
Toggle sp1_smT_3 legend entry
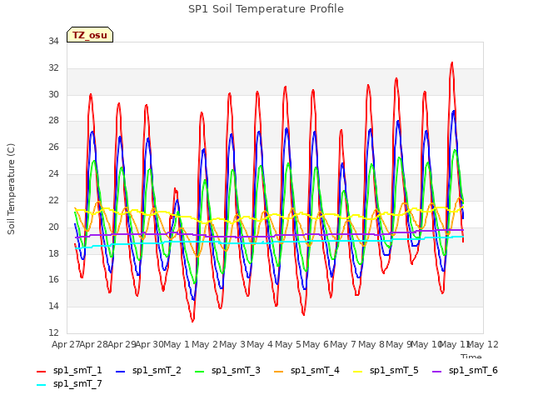(x=227, y=370)
